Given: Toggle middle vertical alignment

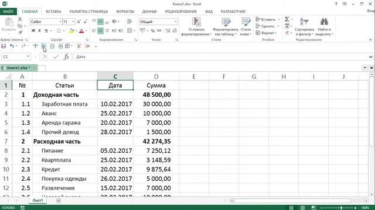Looking at the screenshot, I should click(x=100, y=22).
